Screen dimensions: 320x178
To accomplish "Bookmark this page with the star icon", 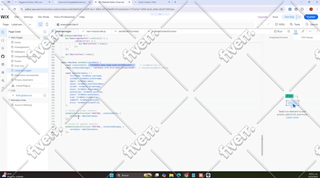I will (281, 9).
